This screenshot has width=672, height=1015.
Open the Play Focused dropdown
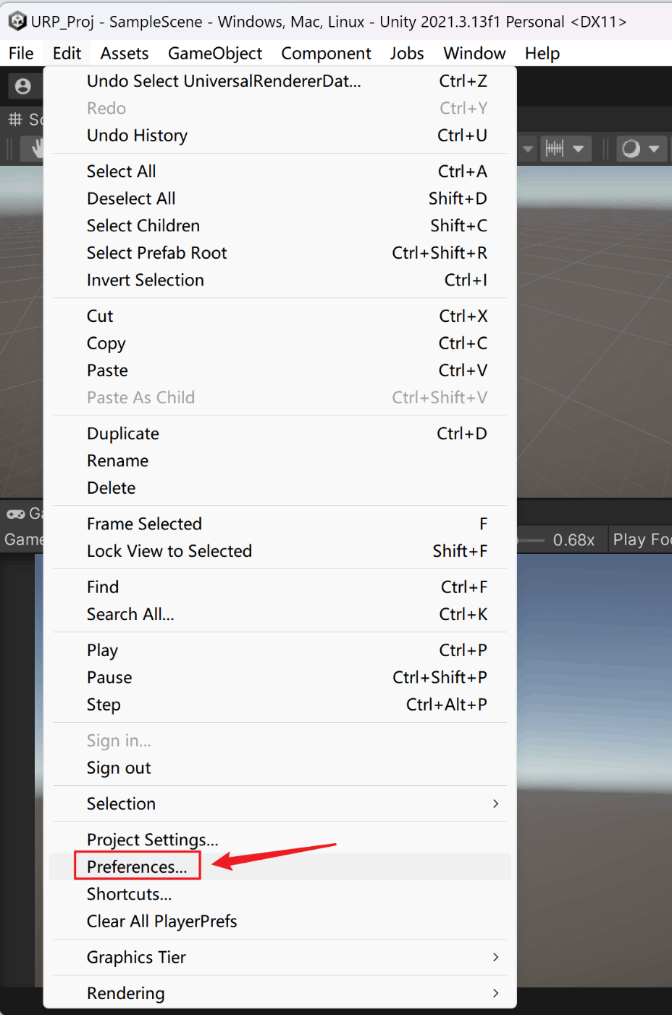click(x=640, y=539)
